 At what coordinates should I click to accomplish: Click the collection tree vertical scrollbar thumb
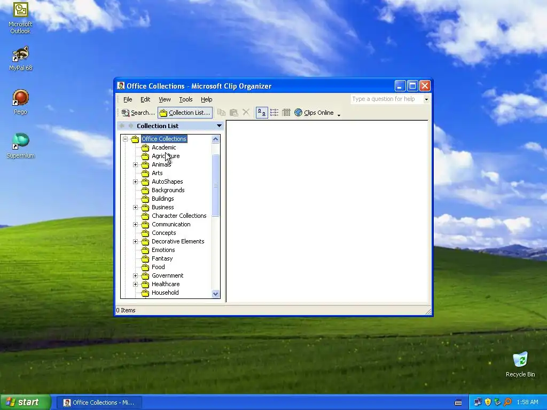[216, 185]
